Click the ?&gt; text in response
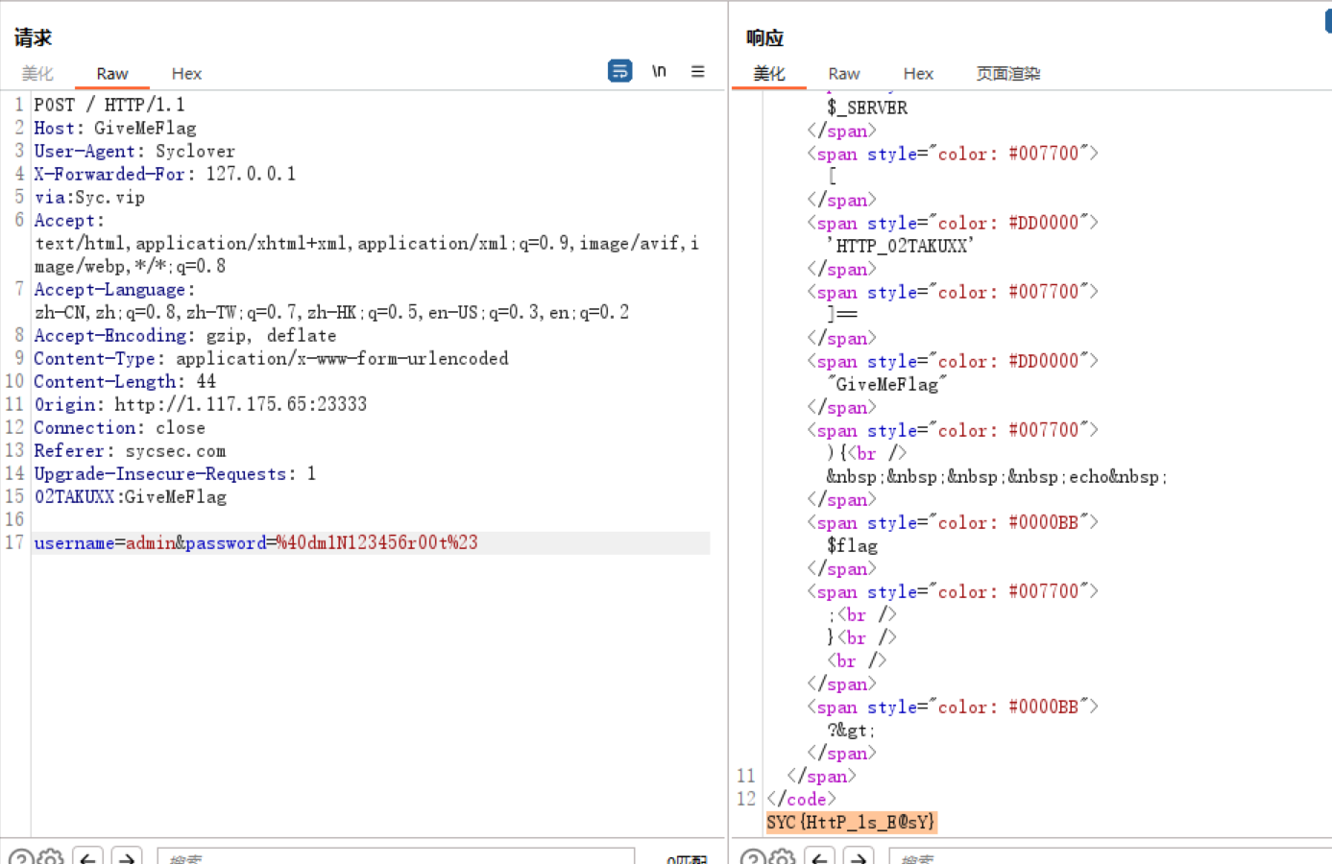1332x864 pixels. tap(851, 730)
